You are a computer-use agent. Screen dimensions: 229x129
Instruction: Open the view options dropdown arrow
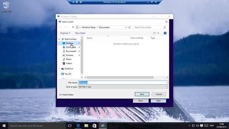coord(158,33)
